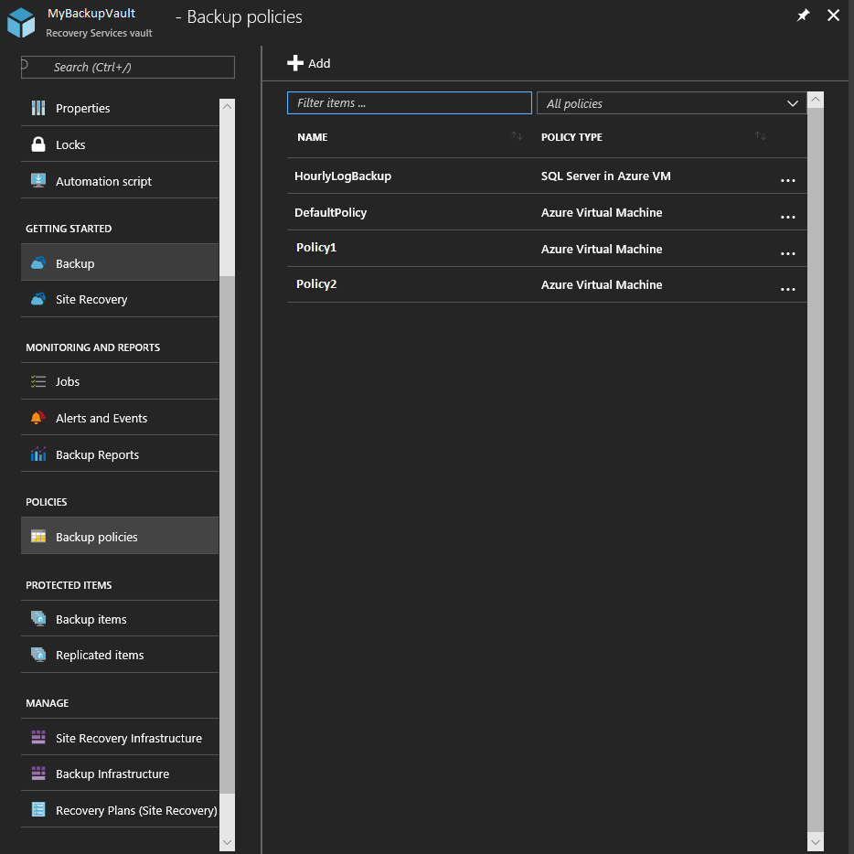Click the Backup Infrastructure grid icon

38,774
